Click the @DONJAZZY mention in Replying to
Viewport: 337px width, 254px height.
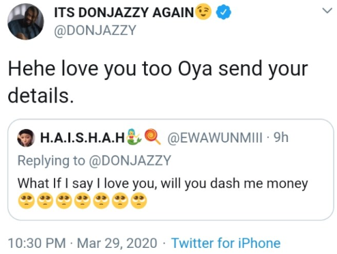[x=130, y=160]
